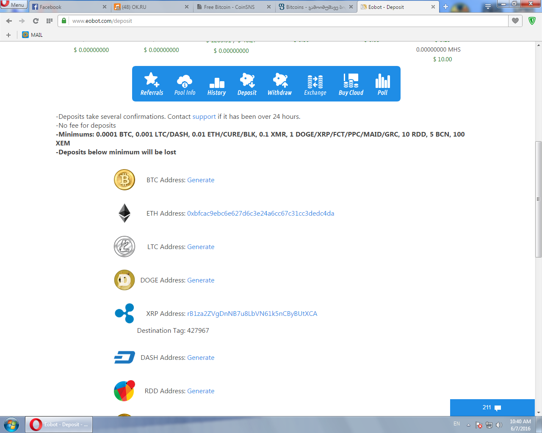Click the Dogecoin coin logo
Screen dimensions: 542x433
point(124,280)
